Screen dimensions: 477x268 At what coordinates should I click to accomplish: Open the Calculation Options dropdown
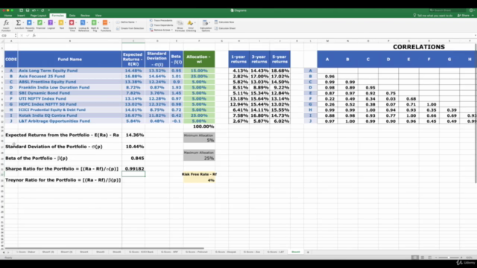(x=210, y=23)
